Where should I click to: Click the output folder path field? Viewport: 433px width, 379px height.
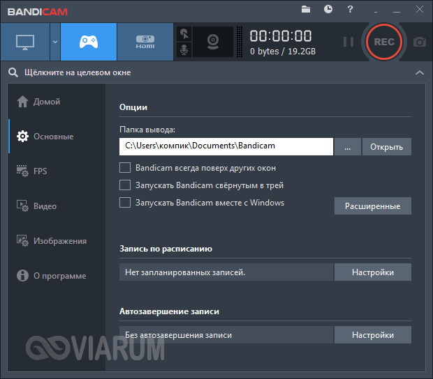226,146
